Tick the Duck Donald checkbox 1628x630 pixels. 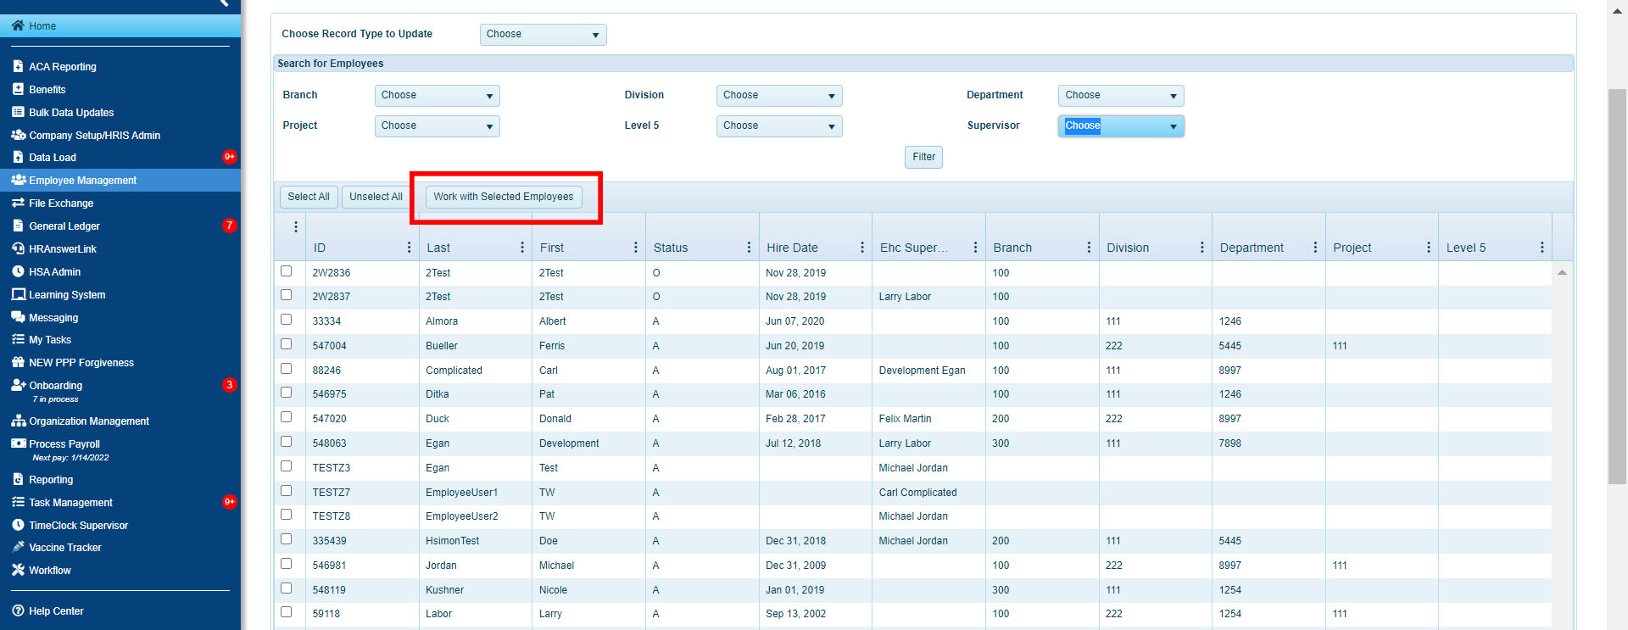point(286,417)
